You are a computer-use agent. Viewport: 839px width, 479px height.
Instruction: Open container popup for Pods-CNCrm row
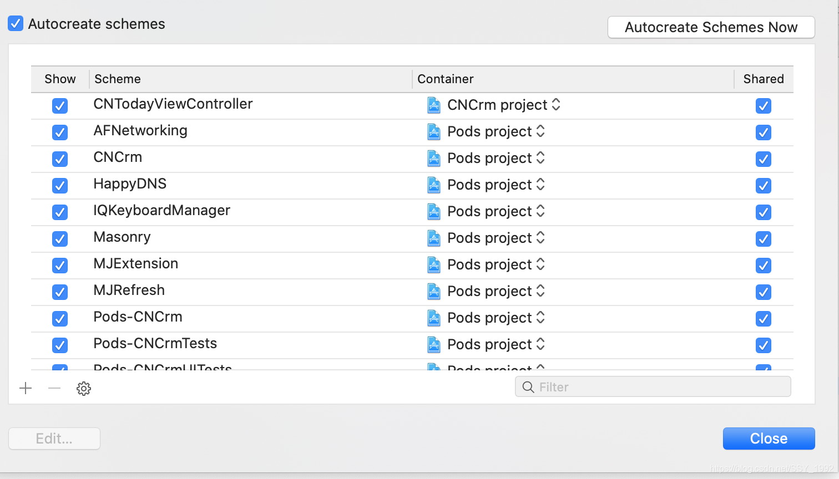point(486,318)
